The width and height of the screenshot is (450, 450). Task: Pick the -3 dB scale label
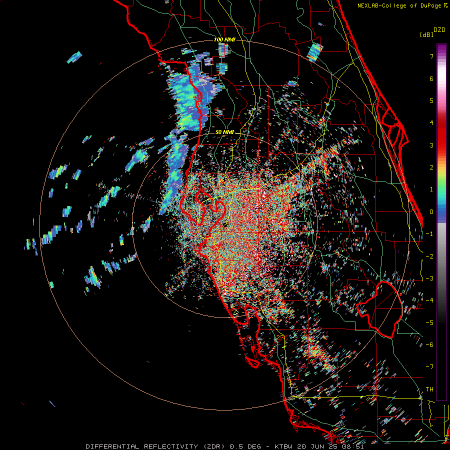coord(429,278)
